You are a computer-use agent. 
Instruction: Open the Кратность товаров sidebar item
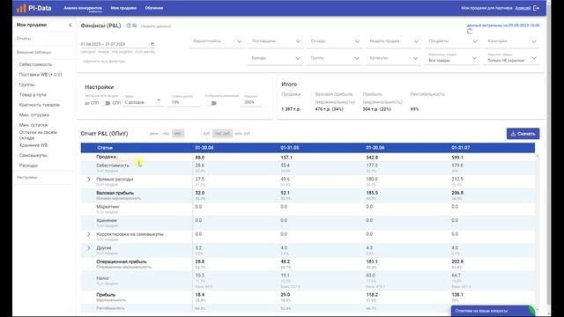click(x=40, y=105)
